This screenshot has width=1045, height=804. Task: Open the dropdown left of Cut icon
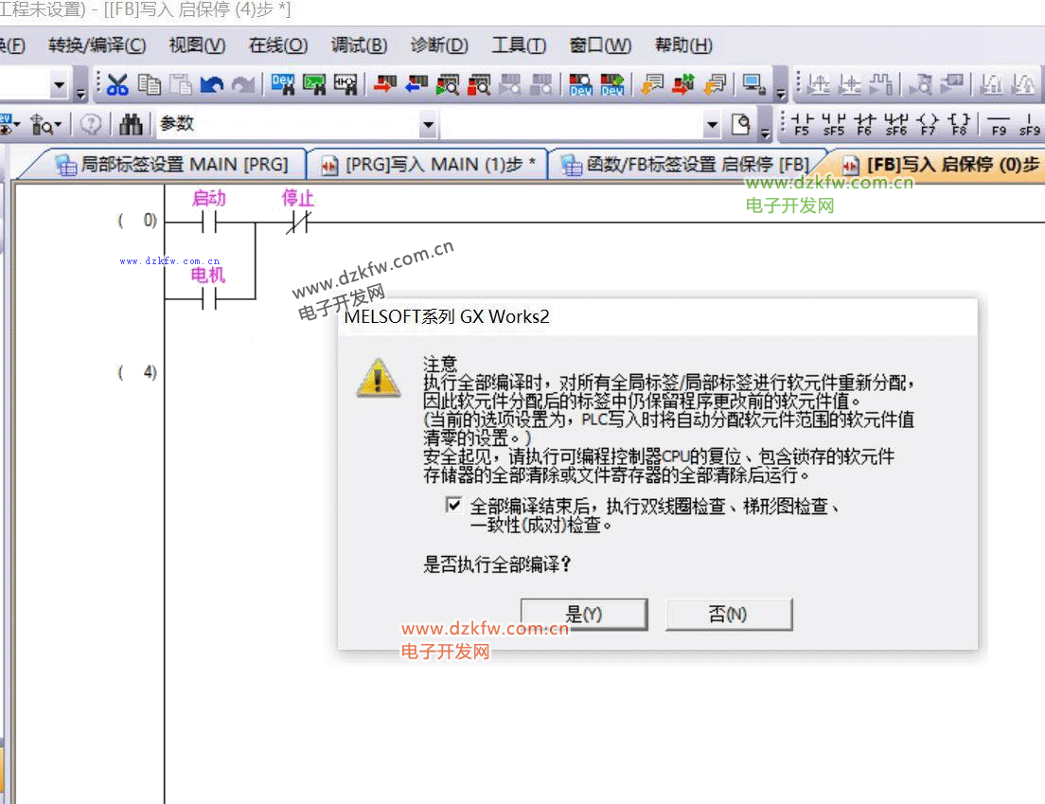click(x=60, y=85)
